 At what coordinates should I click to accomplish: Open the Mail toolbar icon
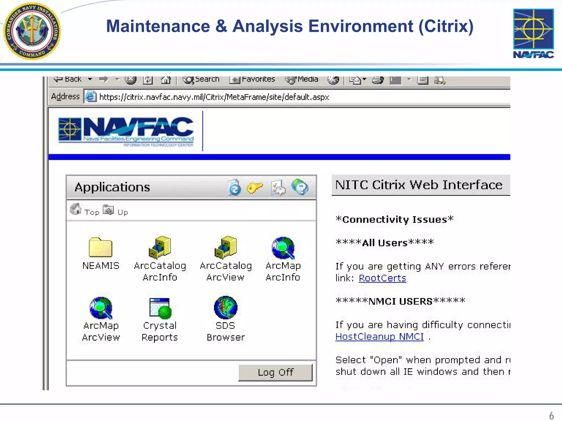355,80
